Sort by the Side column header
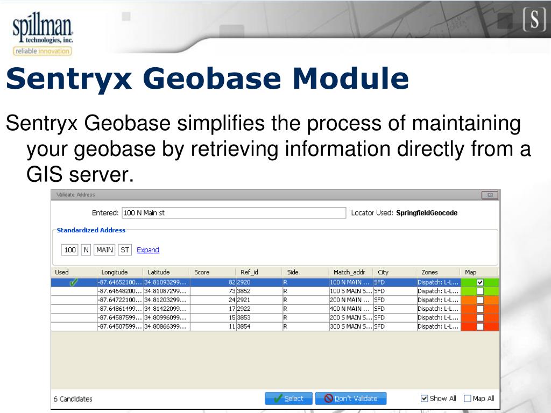Screen dimensions: 551x413 [x=306, y=272]
